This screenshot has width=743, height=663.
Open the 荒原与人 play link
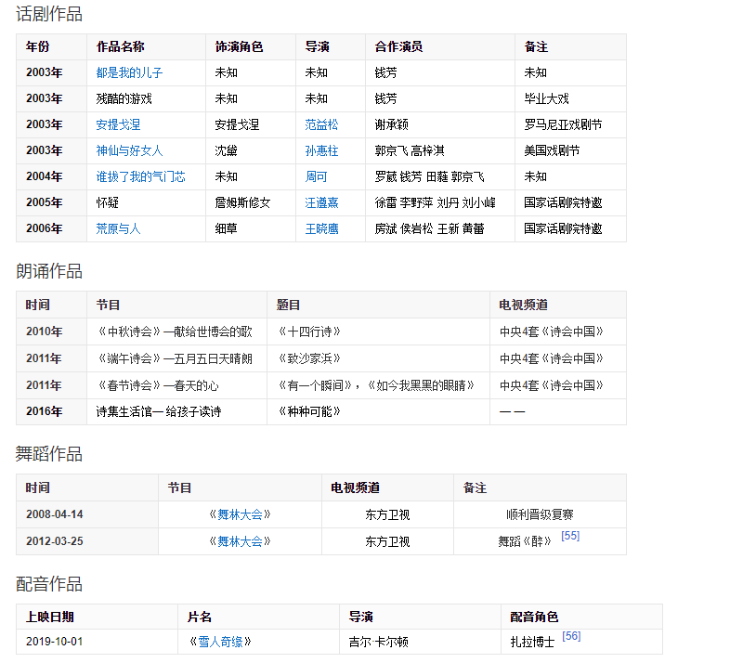118,228
